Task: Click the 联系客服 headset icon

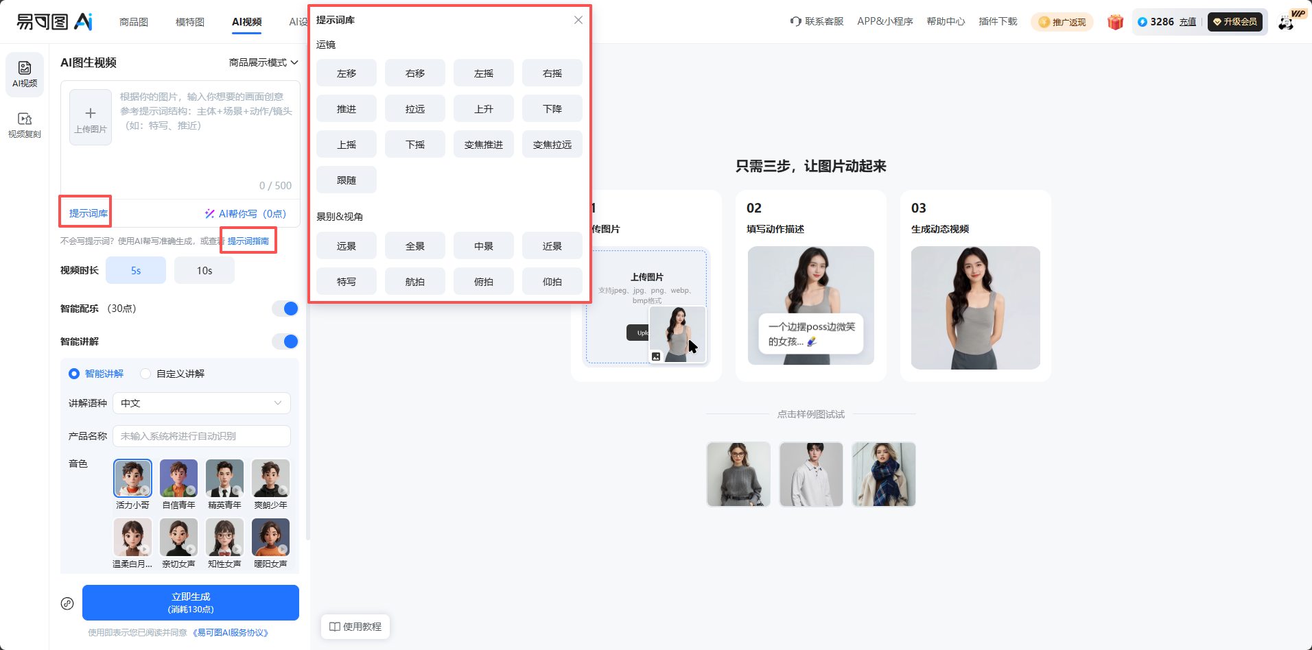Action: [796, 21]
